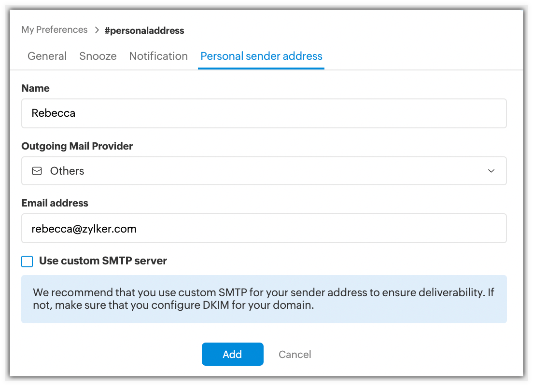
Task: Go to the Notification tab
Action: click(158, 56)
